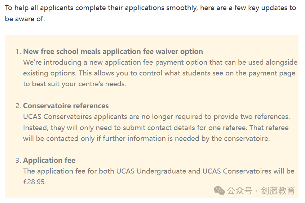Click the line starting 'UCAS Conservatoires applicants are'
This screenshot has width=305, height=203.
[156, 117]
